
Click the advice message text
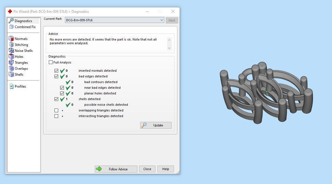click(x=103, y=41)
